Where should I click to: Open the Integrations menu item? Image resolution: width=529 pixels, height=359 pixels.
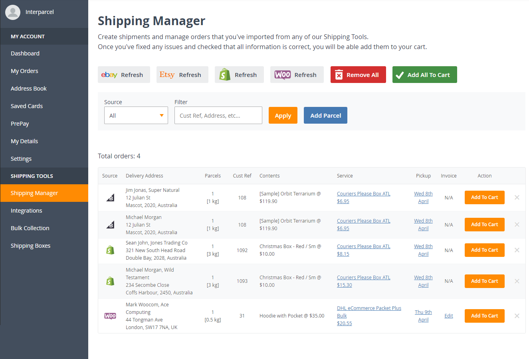click(x=26, y=211)
